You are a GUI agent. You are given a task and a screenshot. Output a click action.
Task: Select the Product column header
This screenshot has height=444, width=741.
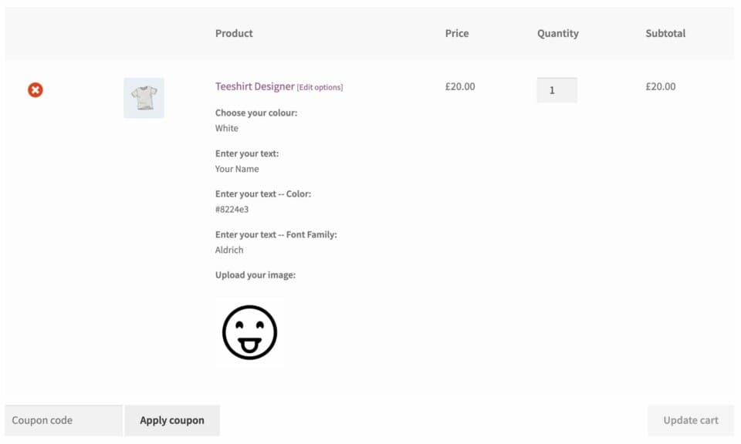point(234,33)
